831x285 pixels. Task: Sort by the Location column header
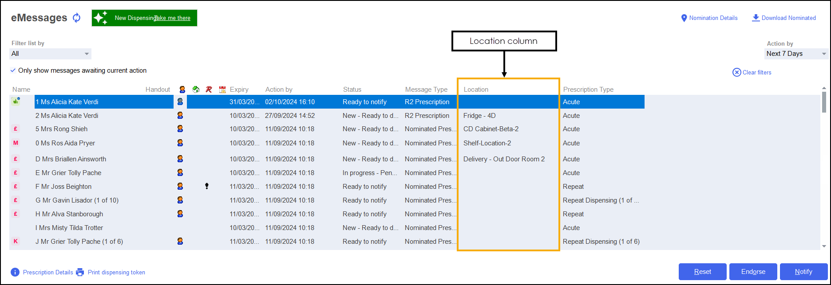pyautogui.click(x=476, y=90)
